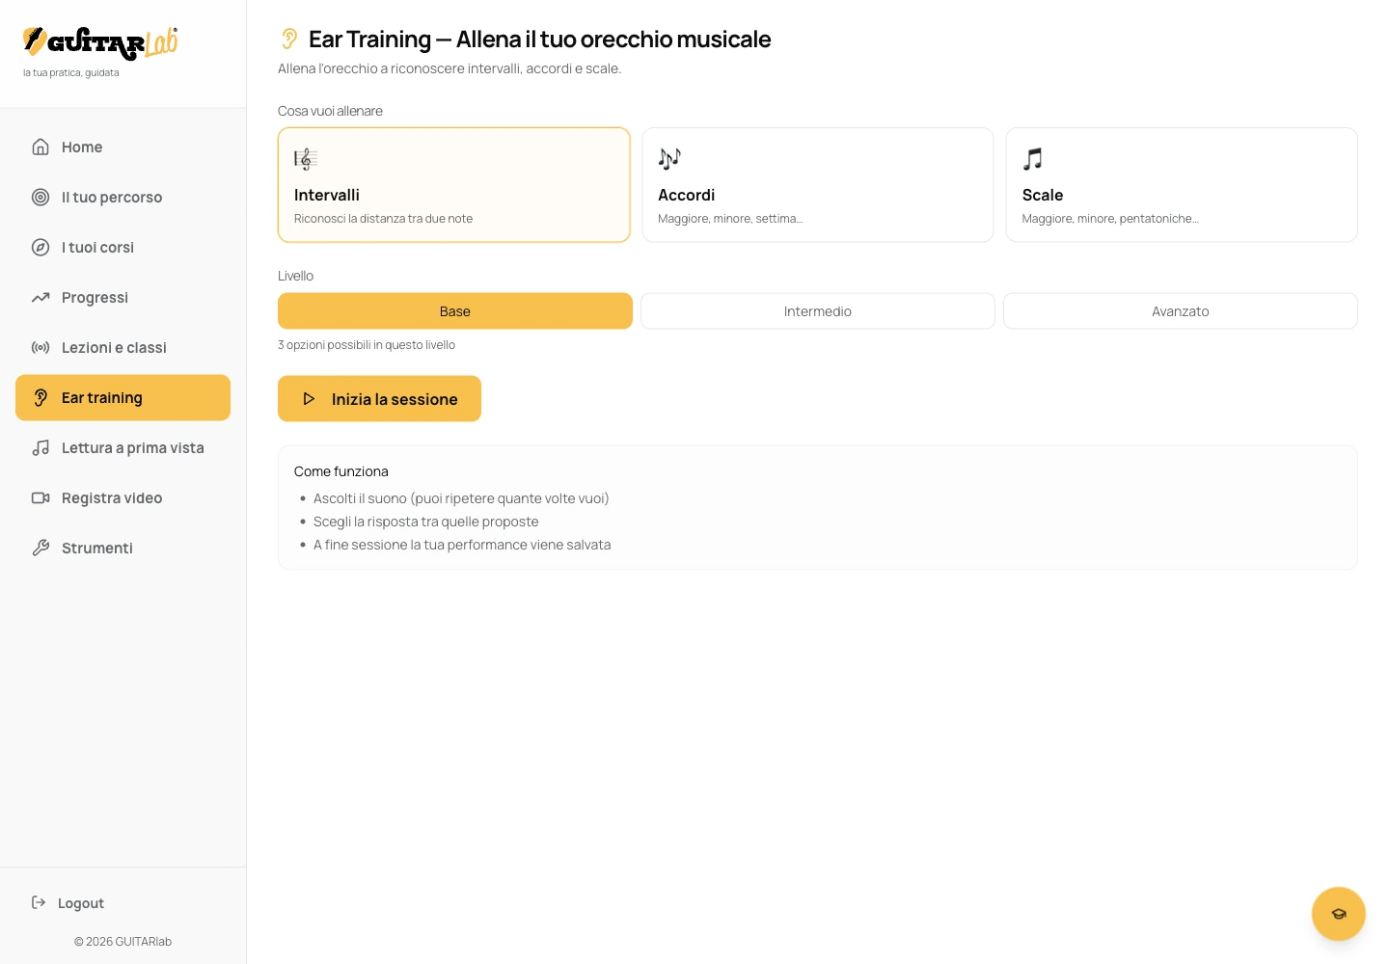Image resolution: width=1389 pixels, height=964 pixels.
Task: Click the tagline 'la tua pratica, guidata'
Action: pos(71,73)
